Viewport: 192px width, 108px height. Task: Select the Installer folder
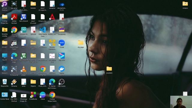33,4
